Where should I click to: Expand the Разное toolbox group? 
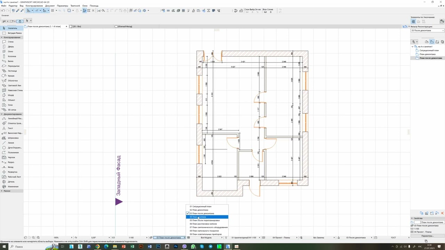coord(2,191)
